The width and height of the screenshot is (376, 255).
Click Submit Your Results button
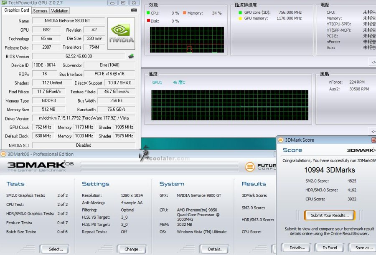pyautogui.click(x=330, y=215)
